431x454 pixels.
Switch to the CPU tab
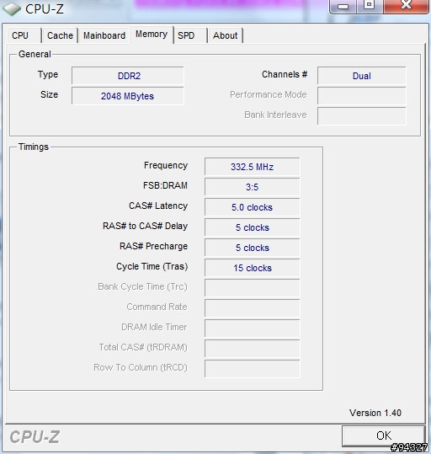click(x=24, y=35)
